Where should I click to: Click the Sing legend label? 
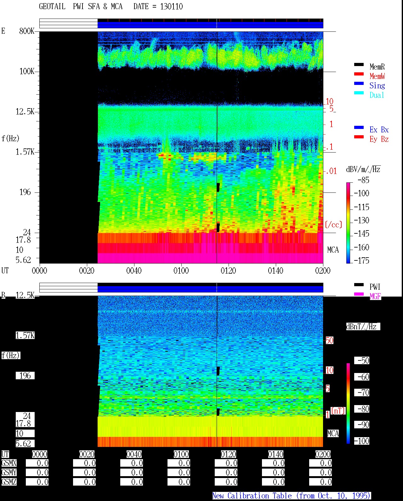(x=377, y=86)
